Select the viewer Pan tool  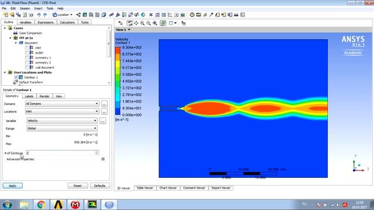click(136, 23)
